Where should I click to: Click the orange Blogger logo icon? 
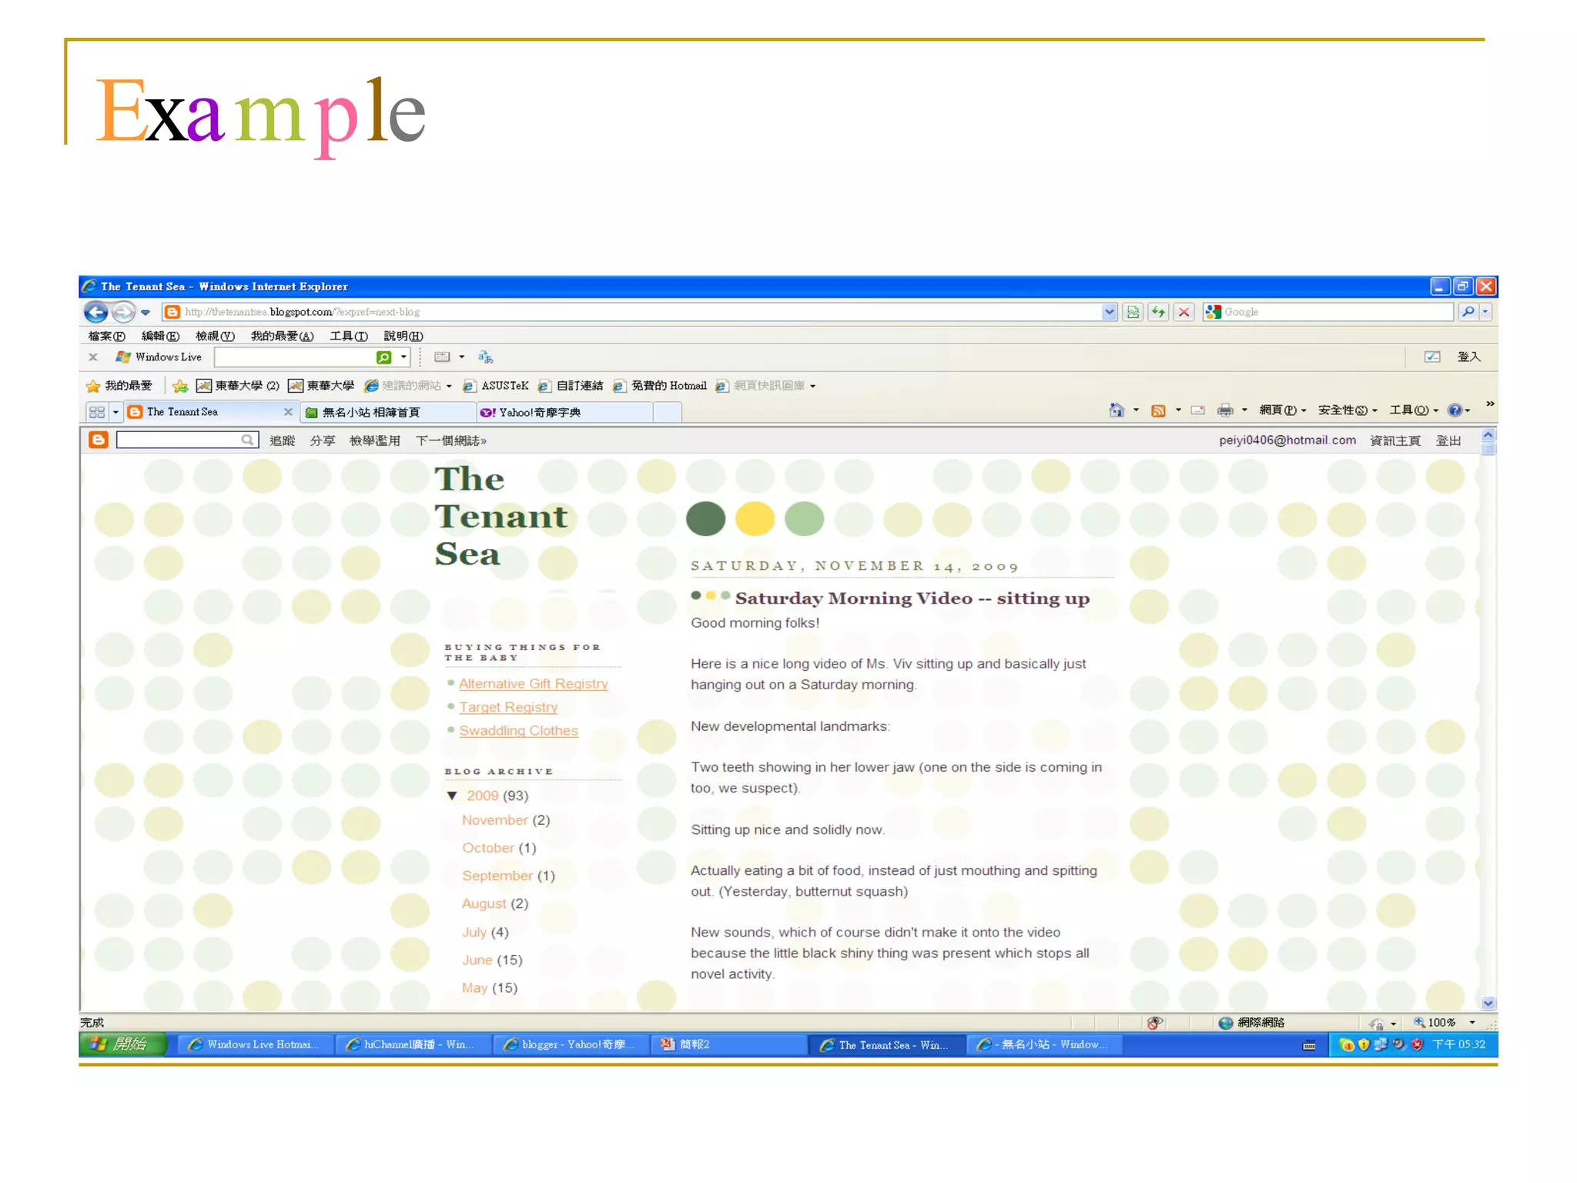click(99, 440)
